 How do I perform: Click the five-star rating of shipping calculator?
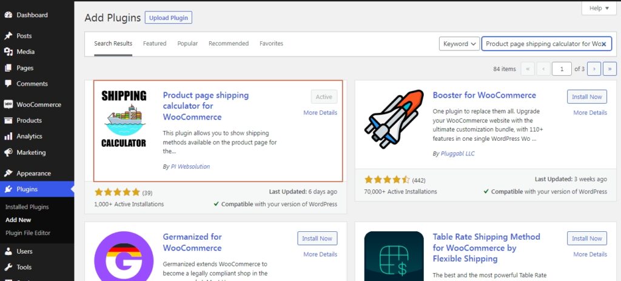pyautogui.click(x=117, y=192)
